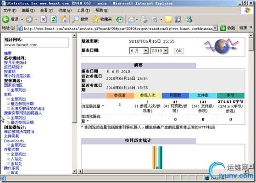Open Favorites star icon
Screen dimensions: 256x183
[95, 19]
